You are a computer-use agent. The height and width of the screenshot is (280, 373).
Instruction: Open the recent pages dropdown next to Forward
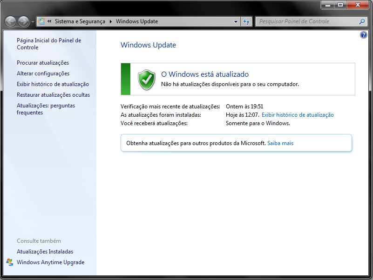click(32, 22)
